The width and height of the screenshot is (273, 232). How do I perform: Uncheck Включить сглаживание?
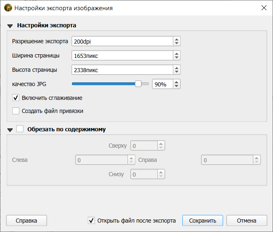coord(16,98)
